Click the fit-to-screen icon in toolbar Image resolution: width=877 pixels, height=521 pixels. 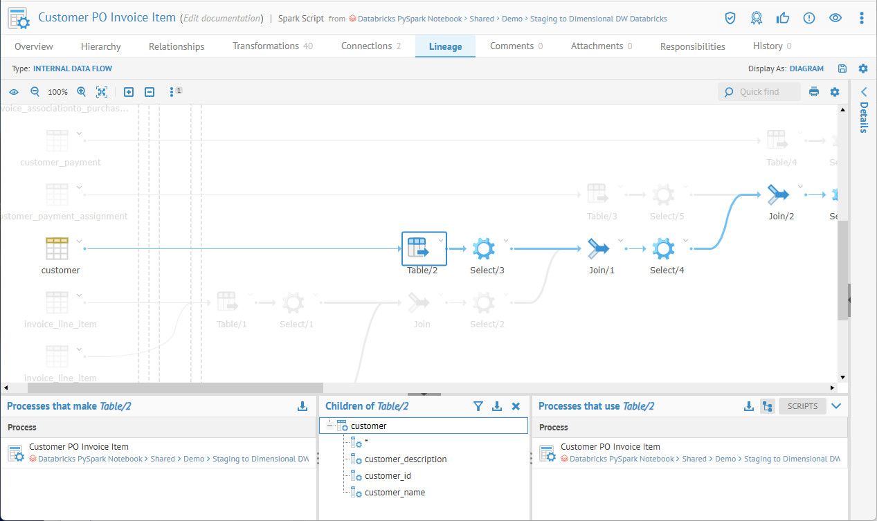[102, 92]
